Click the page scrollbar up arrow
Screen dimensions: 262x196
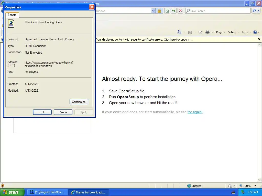259,45
